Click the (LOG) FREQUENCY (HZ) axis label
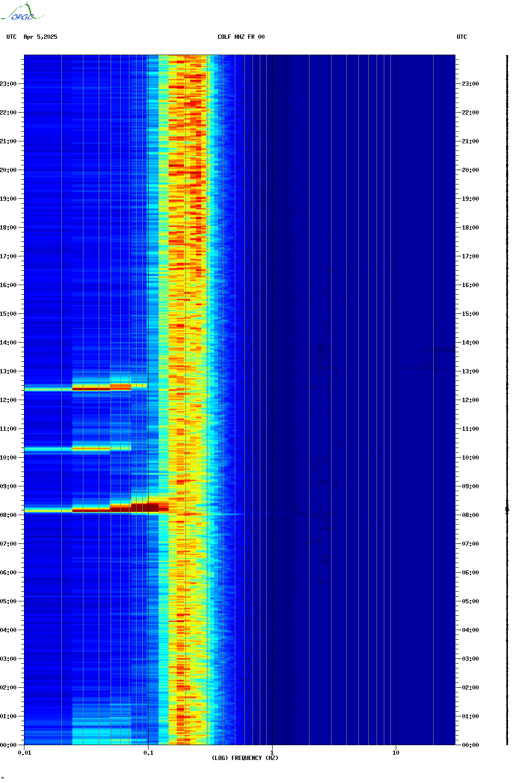 coord(245,758)
